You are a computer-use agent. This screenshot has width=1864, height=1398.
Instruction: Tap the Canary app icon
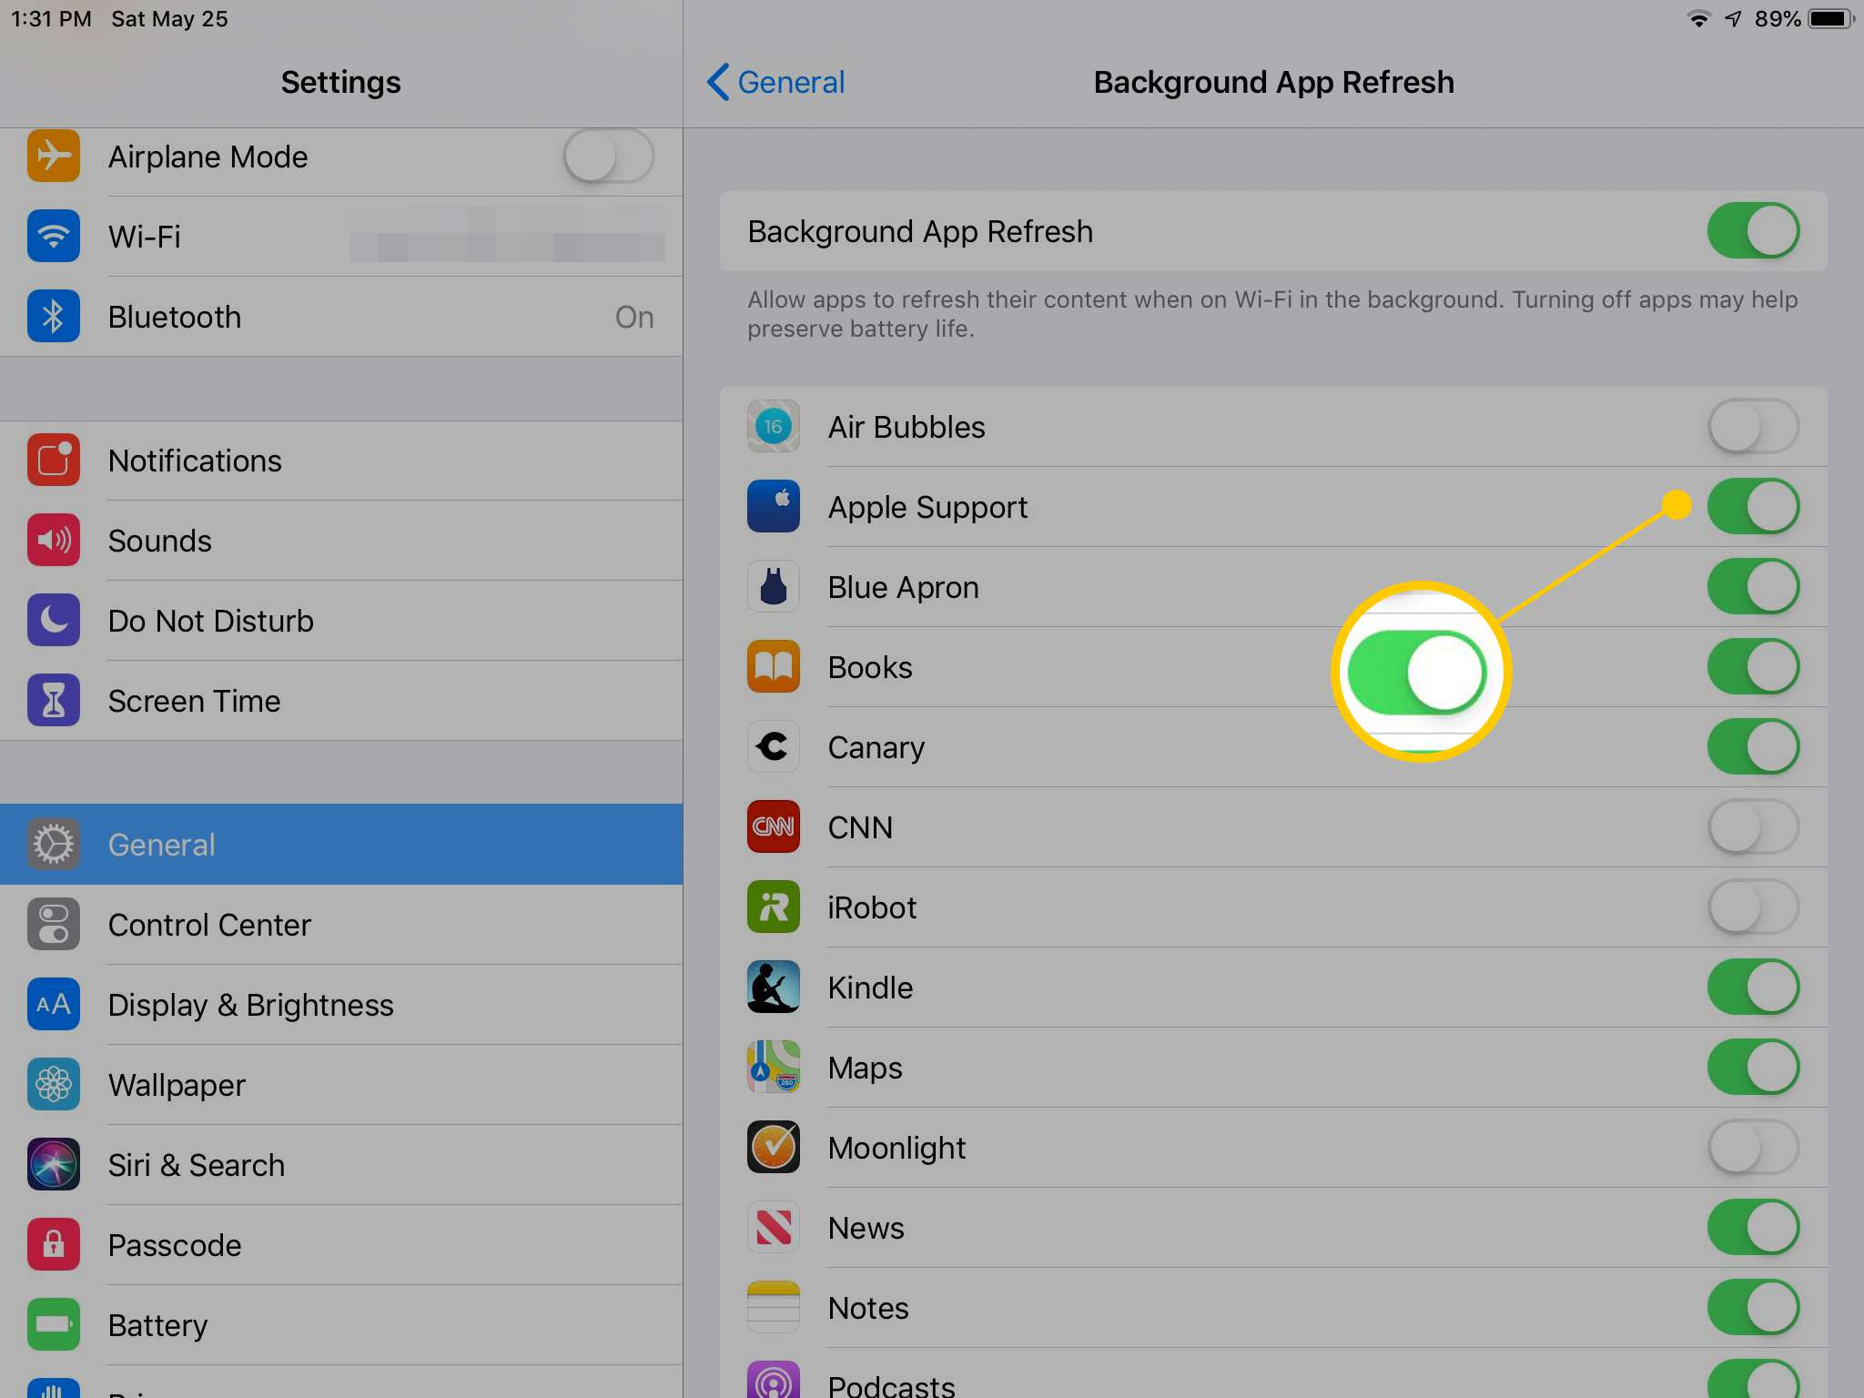[774, 746]
